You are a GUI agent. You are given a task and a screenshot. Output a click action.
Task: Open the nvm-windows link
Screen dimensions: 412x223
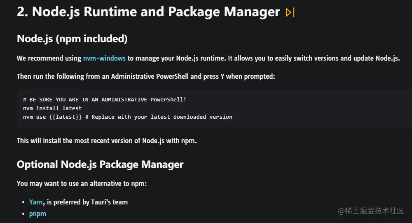click(104, 58)
